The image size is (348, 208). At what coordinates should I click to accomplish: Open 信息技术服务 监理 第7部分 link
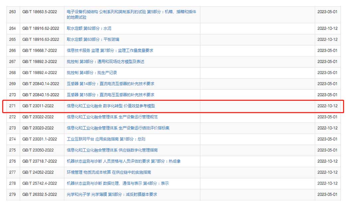(110, 51)
